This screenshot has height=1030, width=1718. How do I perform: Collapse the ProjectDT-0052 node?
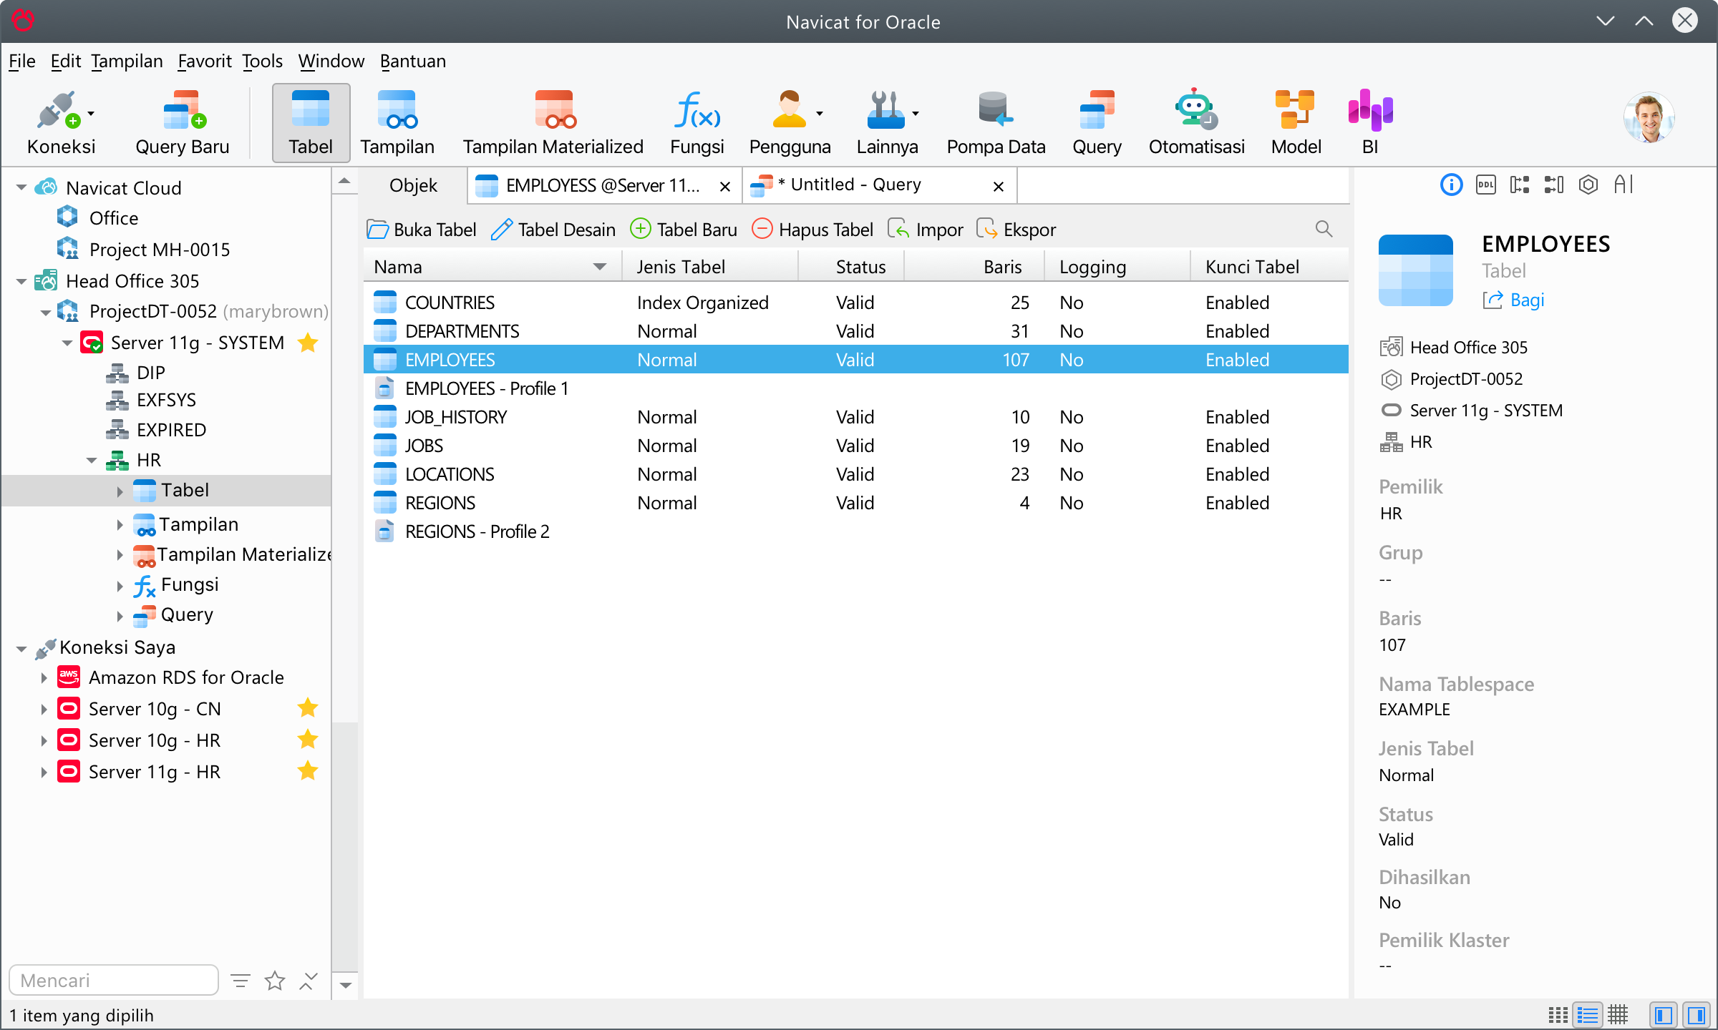45,312
